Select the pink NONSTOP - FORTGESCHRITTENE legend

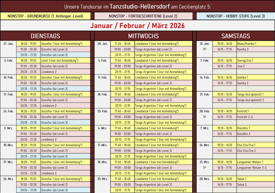click(143, 16)
